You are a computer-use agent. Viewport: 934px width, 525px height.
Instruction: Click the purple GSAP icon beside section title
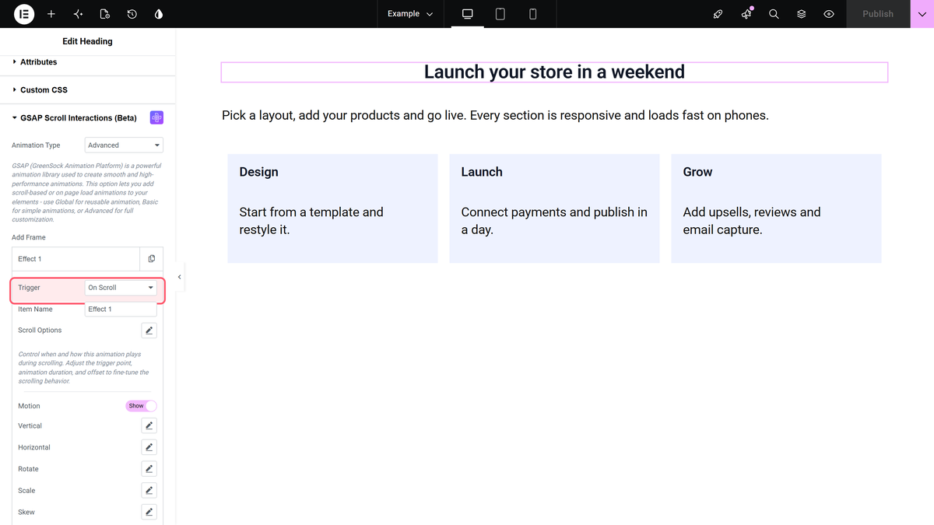point(156,117)
